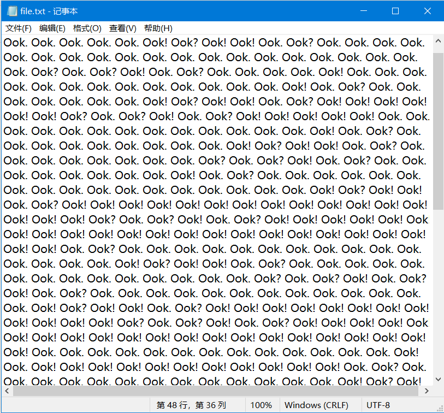Minimize the Notepad window
Image resolution: width=444 pixels, height=413 pixels.
click(x=364, y=11)
